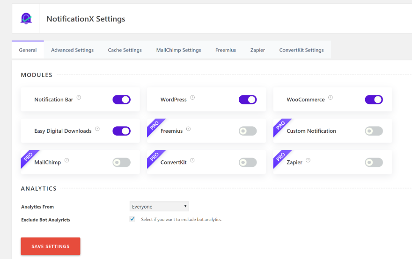
Task: Open help icon next to Notification Bar
Action: [x=79, y=98]
